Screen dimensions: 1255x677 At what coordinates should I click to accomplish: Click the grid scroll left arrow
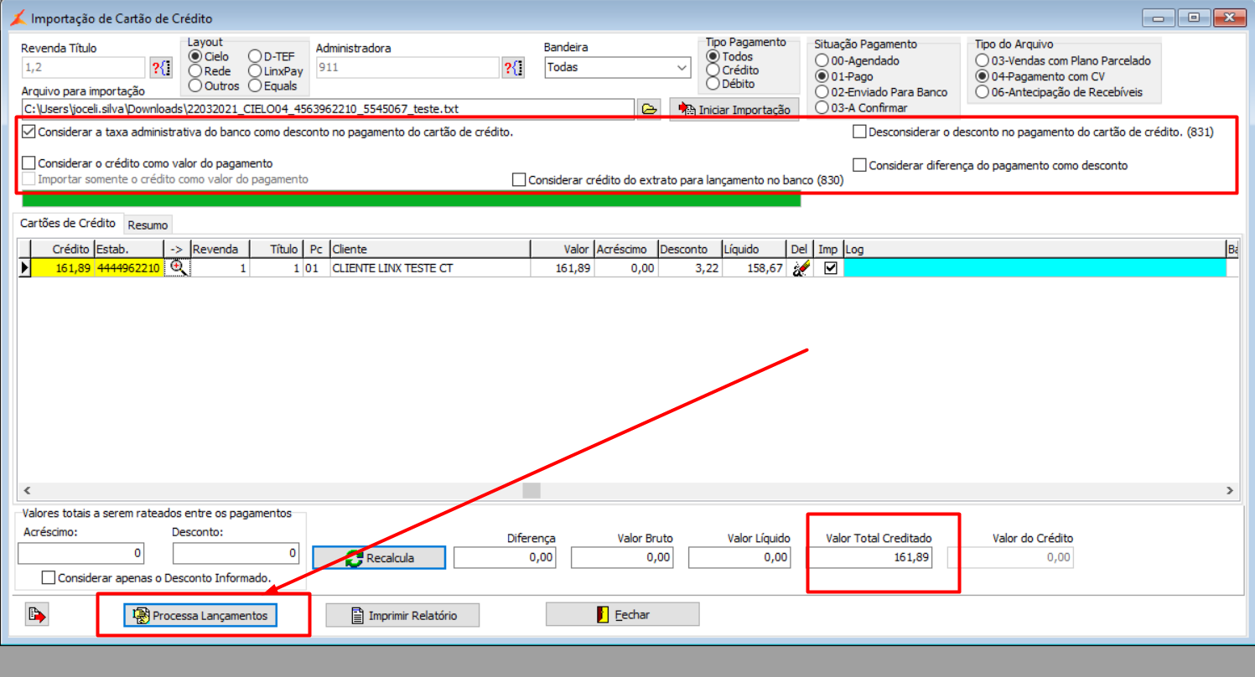pos(26,491)
